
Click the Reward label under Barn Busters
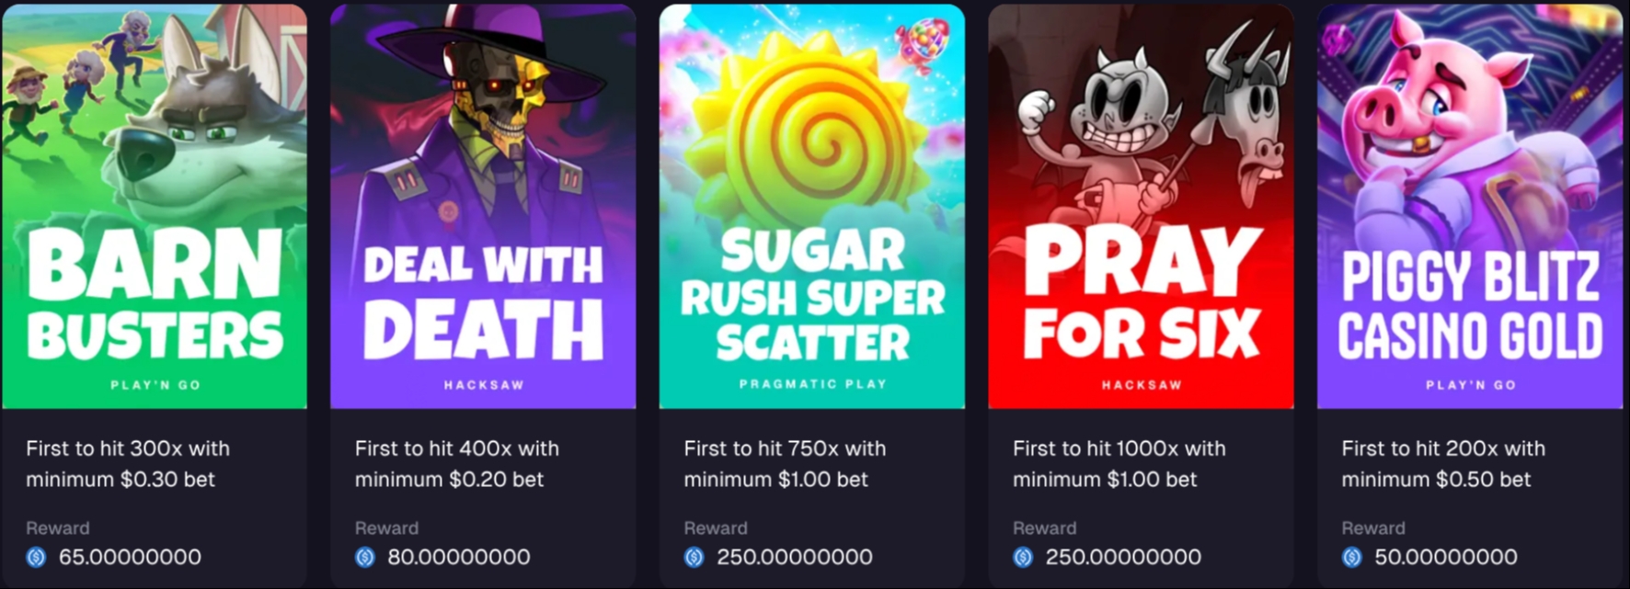click(x=57, y=527)
